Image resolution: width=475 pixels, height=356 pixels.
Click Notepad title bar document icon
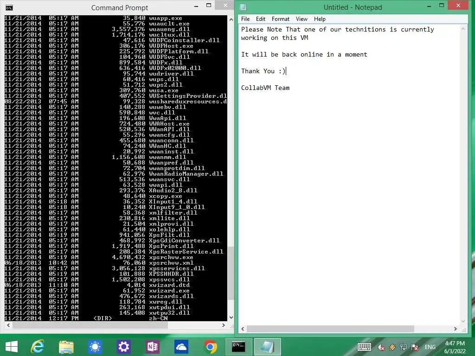(x=243, y=7)
